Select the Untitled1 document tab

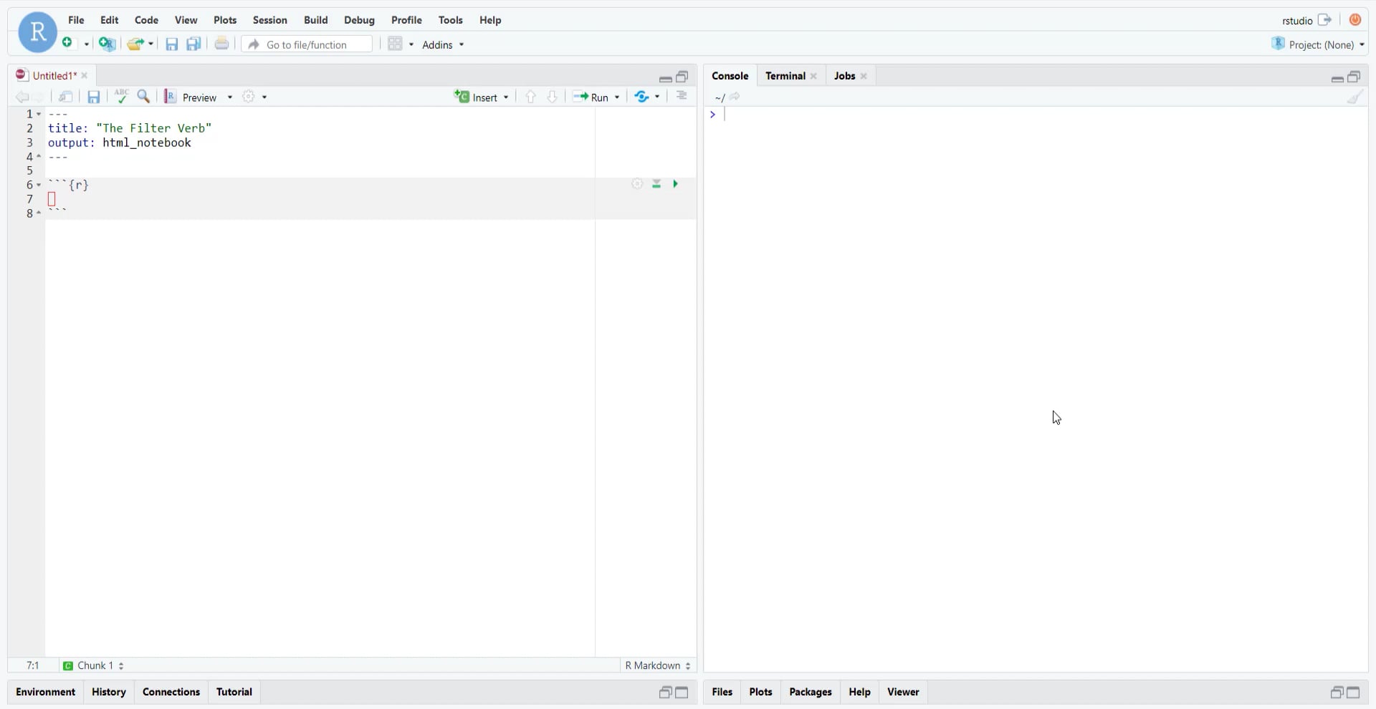(x=54, y=75)
